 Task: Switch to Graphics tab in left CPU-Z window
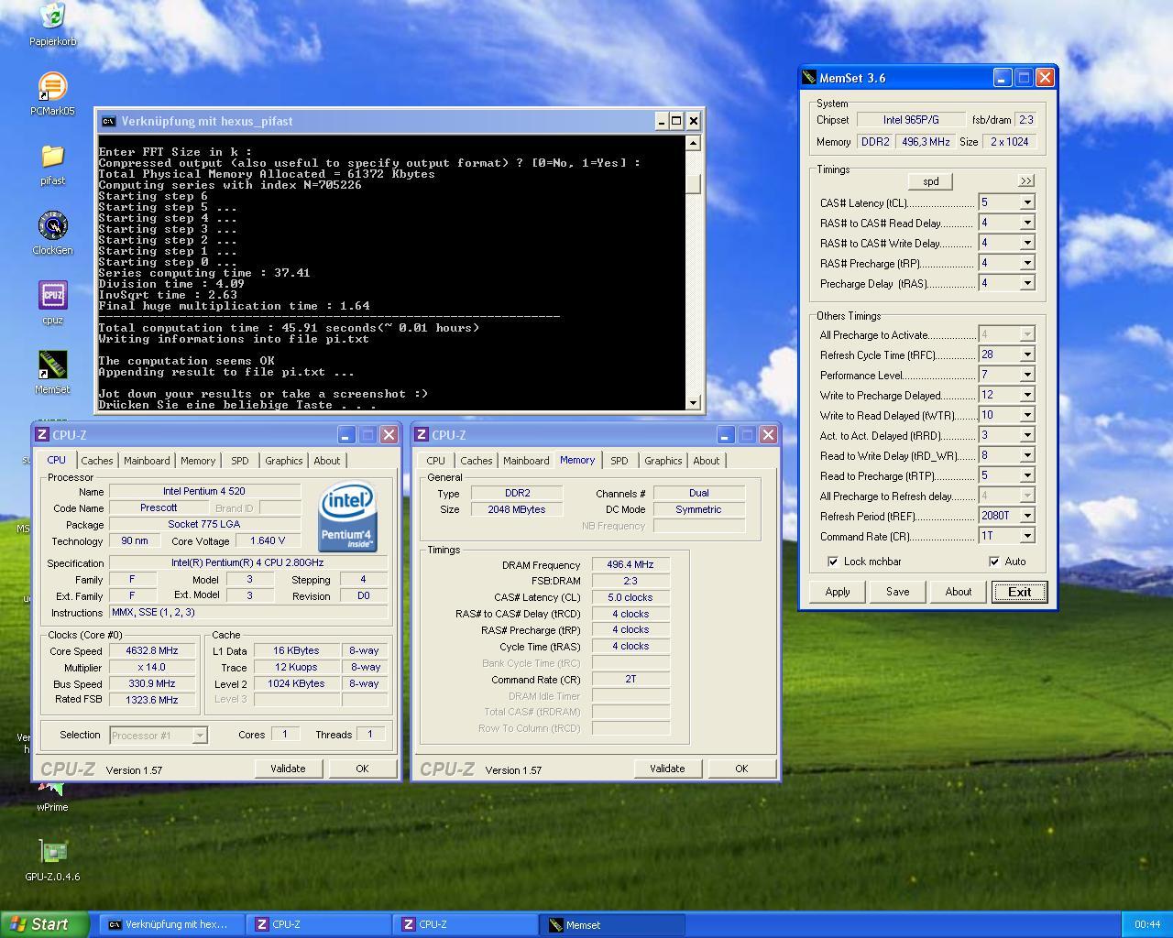click(284, 461)
